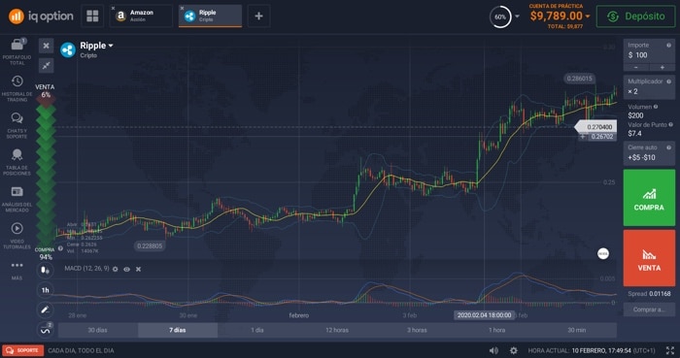Click the Soporte button
This screenshot has width=680, height=358.
[x=22, y=350]
